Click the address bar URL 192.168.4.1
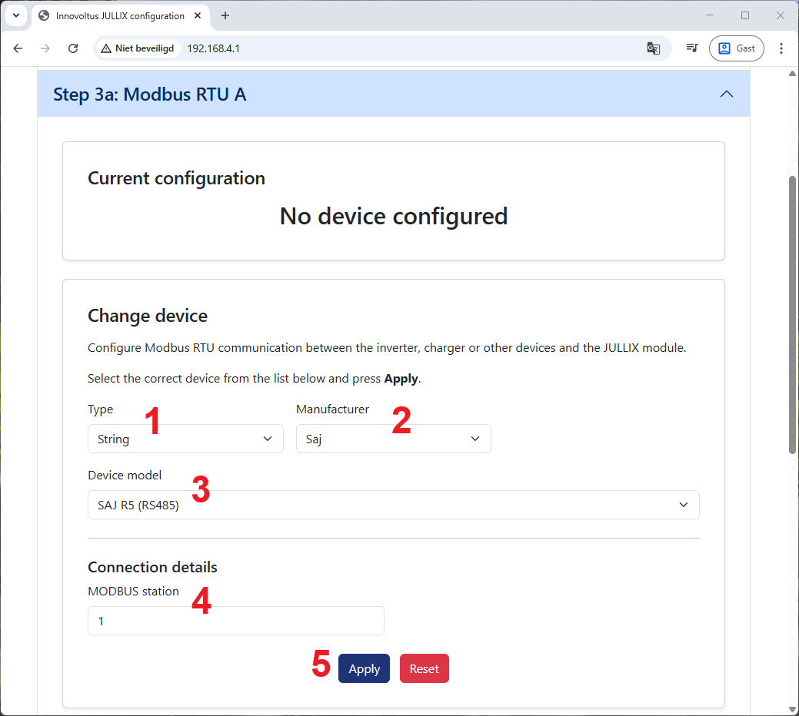 [214, 48]
